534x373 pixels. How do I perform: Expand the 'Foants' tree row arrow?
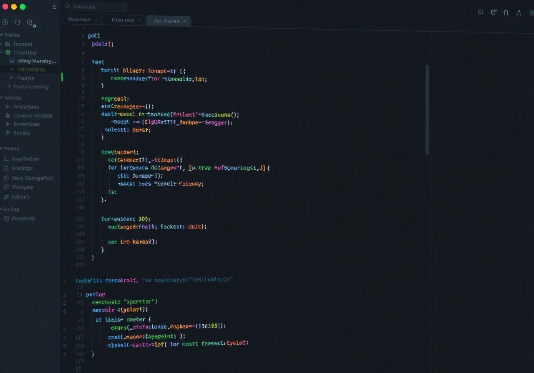point(12,78)
